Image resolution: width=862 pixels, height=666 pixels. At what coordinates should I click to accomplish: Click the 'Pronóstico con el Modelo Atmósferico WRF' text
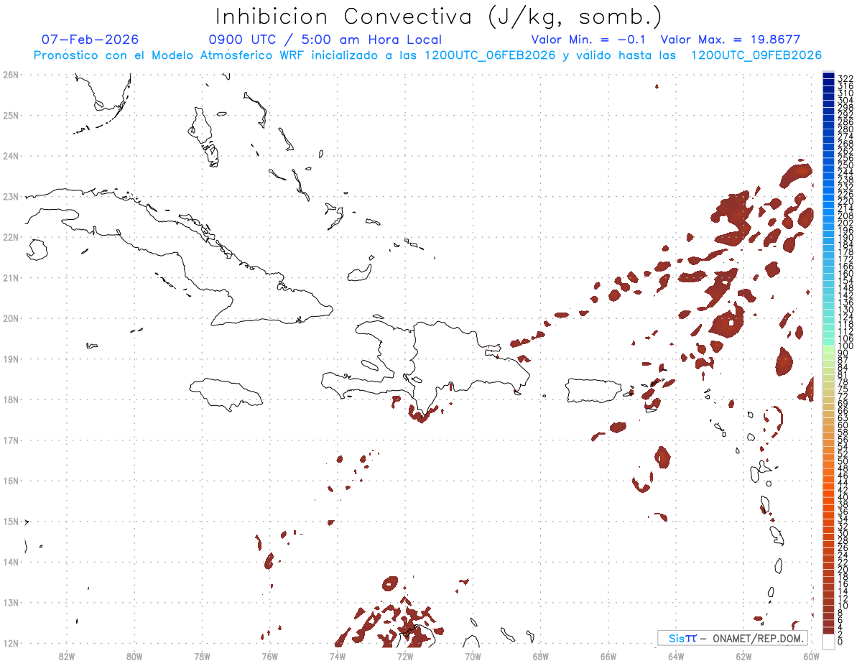pyautogui.click(x=168, y=55)
